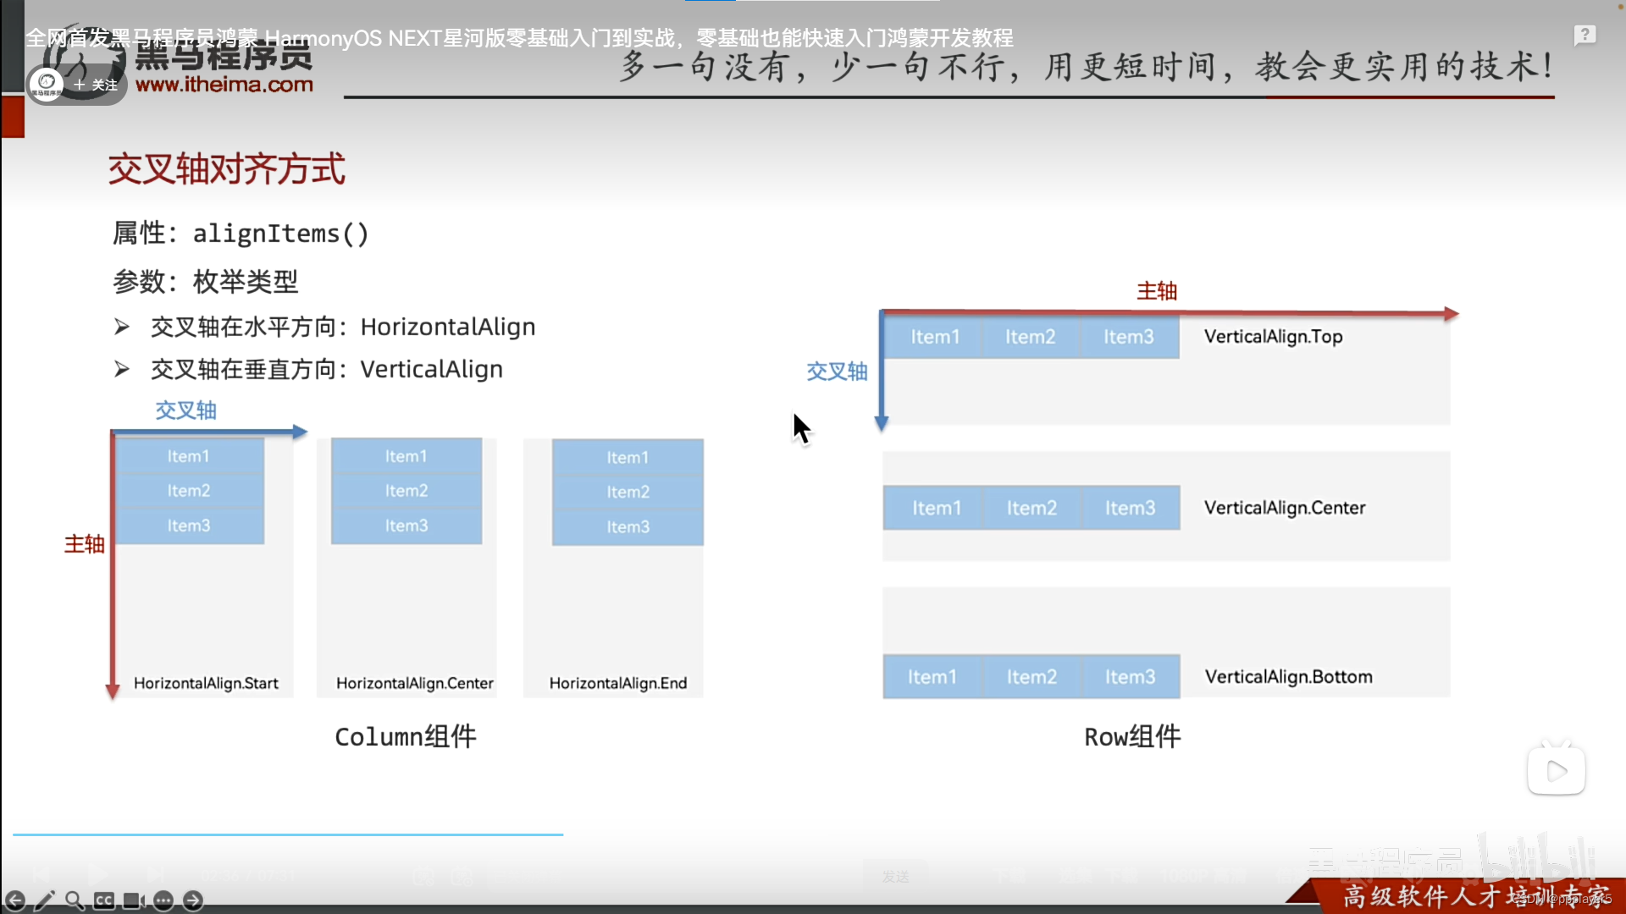Seek using the blue progress bar

coord(288,834)
